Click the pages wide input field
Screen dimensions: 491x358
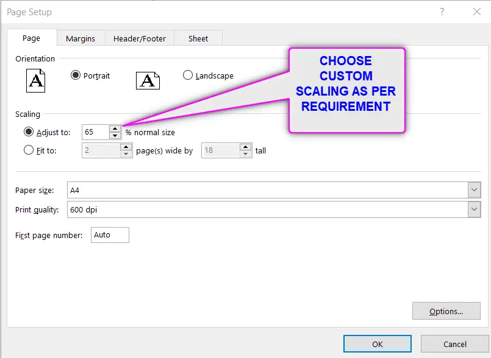pos(101,150)
